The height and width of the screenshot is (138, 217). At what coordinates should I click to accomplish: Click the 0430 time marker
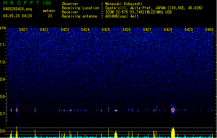[209, 30]
